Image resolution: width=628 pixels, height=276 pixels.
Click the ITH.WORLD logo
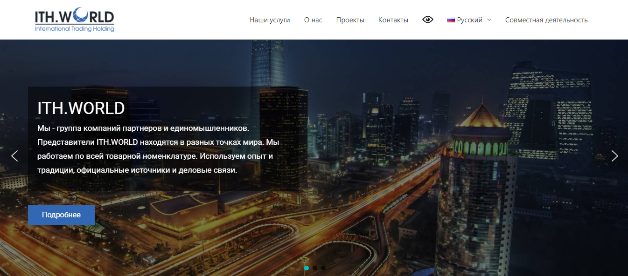75,20
